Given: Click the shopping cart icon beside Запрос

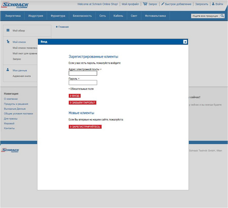Looking at the screenshot, I should coord(145,4).
